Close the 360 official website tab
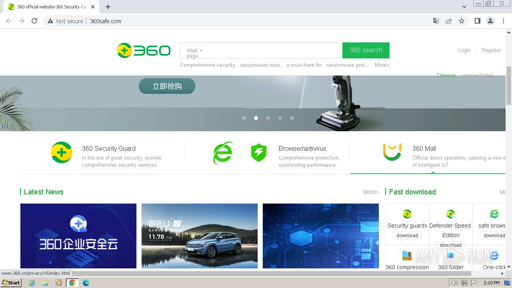 (x=93, y=7)
